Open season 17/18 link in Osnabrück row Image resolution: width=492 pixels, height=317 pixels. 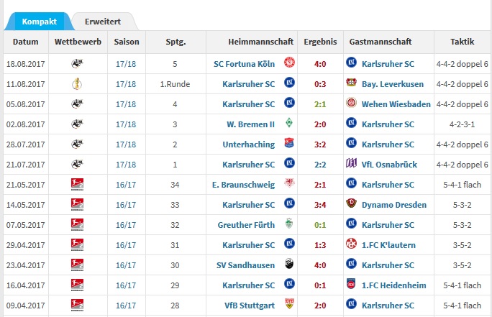click(x=126, y=165)
